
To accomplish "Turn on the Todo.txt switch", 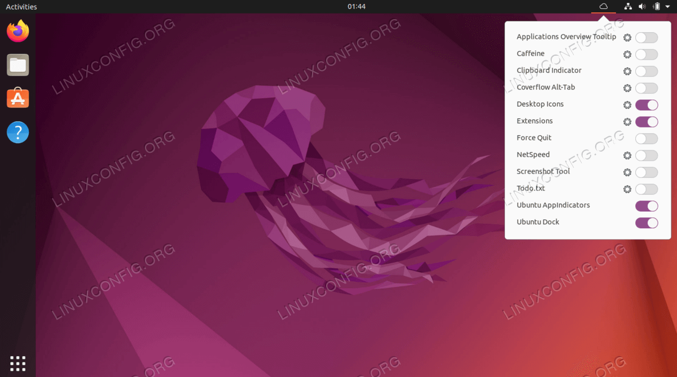I will click(647, 189).
